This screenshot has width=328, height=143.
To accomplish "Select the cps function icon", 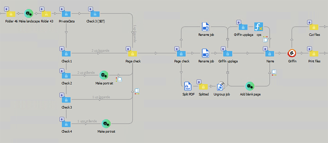I will click(259, 27).
